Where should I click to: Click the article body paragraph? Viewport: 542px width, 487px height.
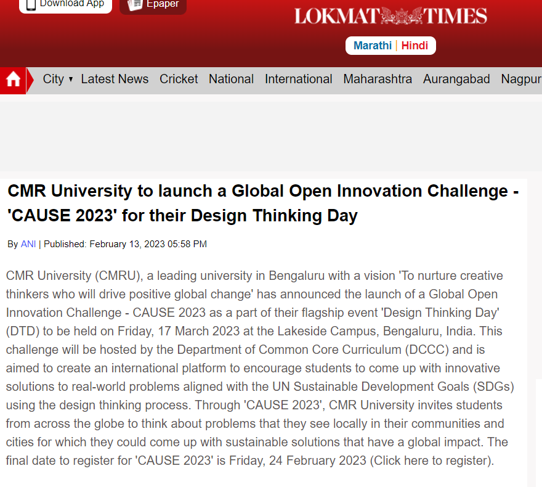(x=259, y=368)
